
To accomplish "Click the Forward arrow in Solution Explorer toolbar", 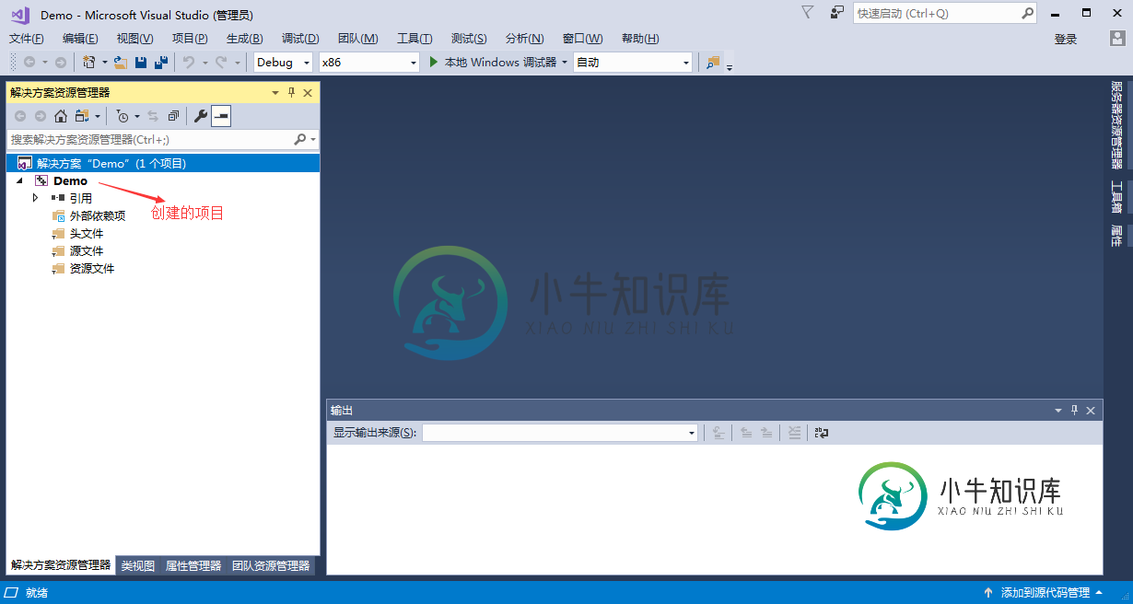I will click(41, 116).
